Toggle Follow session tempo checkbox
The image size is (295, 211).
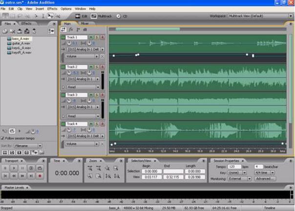(2, 138)
